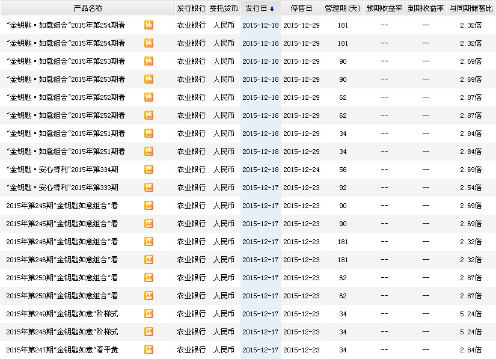Select stop date 2015-12-24 in 第334期 row
Screen dimensions: 496x359
click(x=301, y=170)
